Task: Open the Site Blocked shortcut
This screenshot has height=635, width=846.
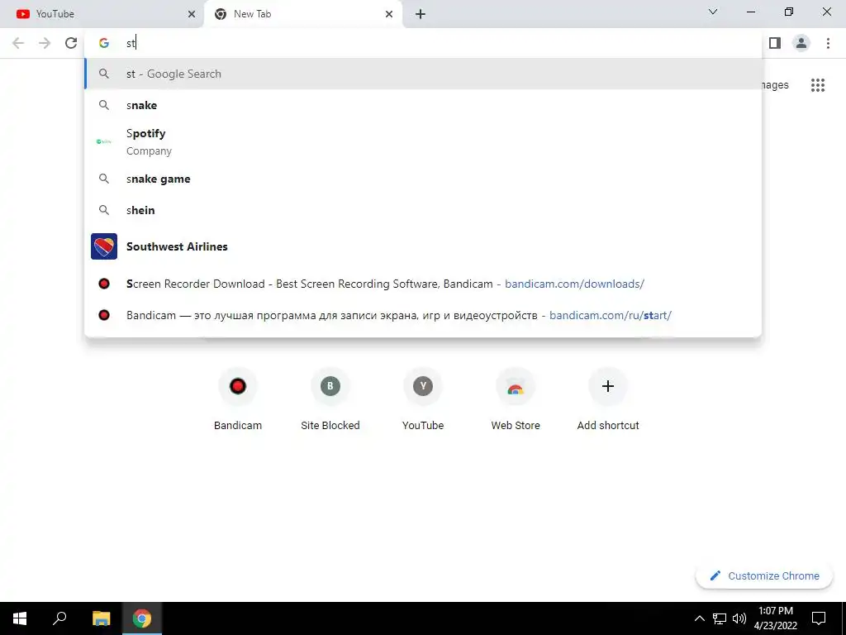Action: click(330, 399)
